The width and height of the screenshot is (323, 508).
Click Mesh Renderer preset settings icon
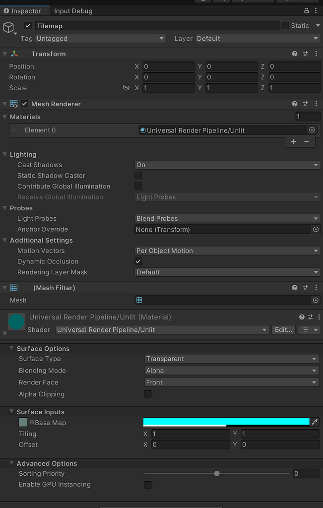[306, 104]
